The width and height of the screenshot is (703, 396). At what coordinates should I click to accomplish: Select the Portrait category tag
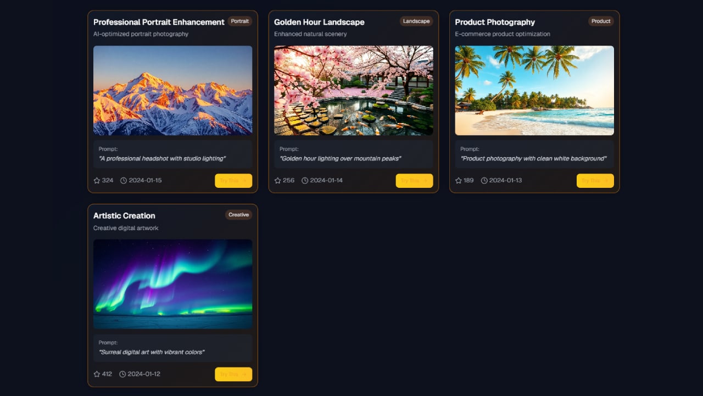239,21
